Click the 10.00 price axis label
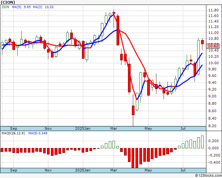Screen dimensions: 222x178 coord(214,63)
